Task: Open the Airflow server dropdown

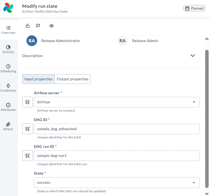Action: point(117,102)
